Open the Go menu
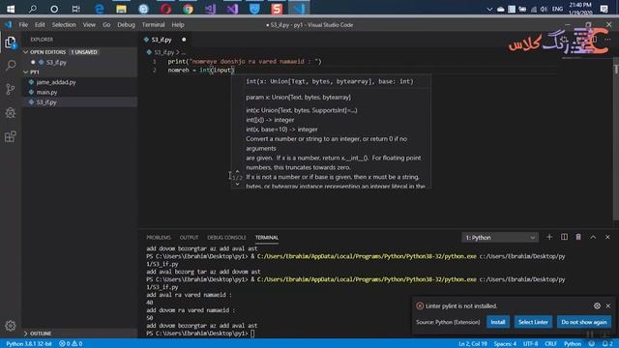Screen dimensions: 619x348 (x=106, y=24)
